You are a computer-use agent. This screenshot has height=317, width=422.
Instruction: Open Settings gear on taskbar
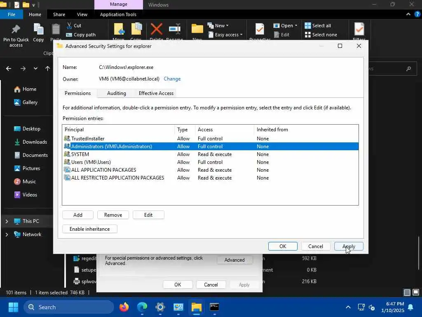coord(160,307)
